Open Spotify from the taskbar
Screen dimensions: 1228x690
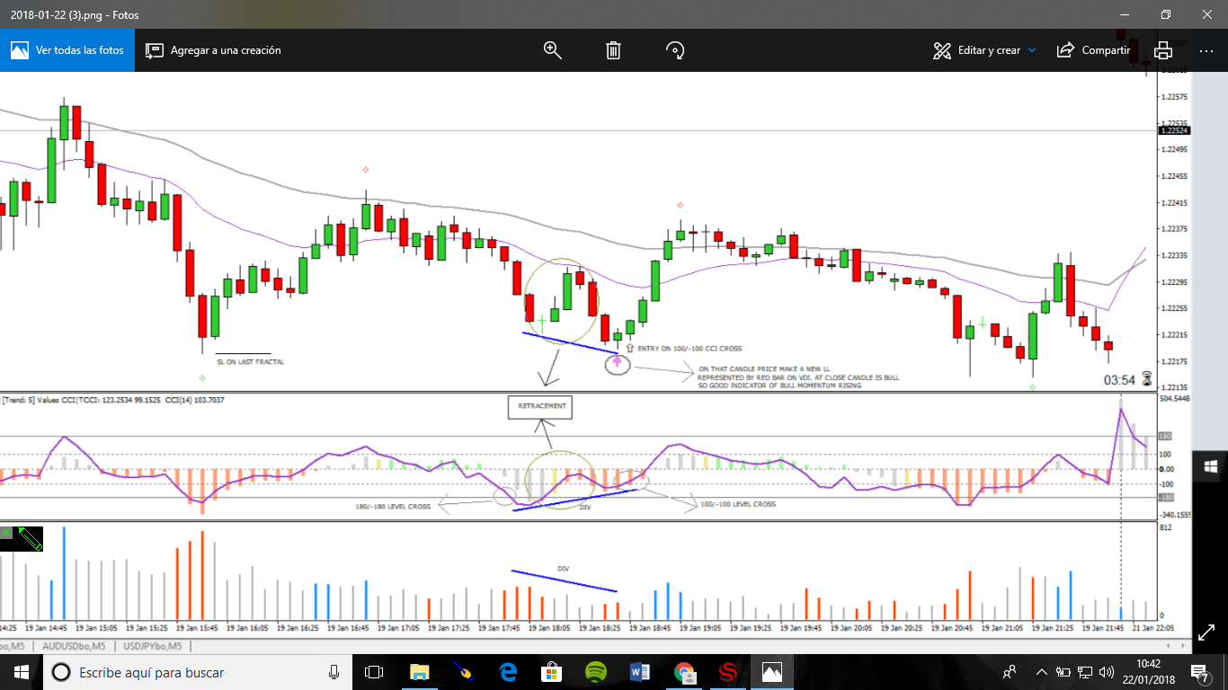(x=595, y=671)
